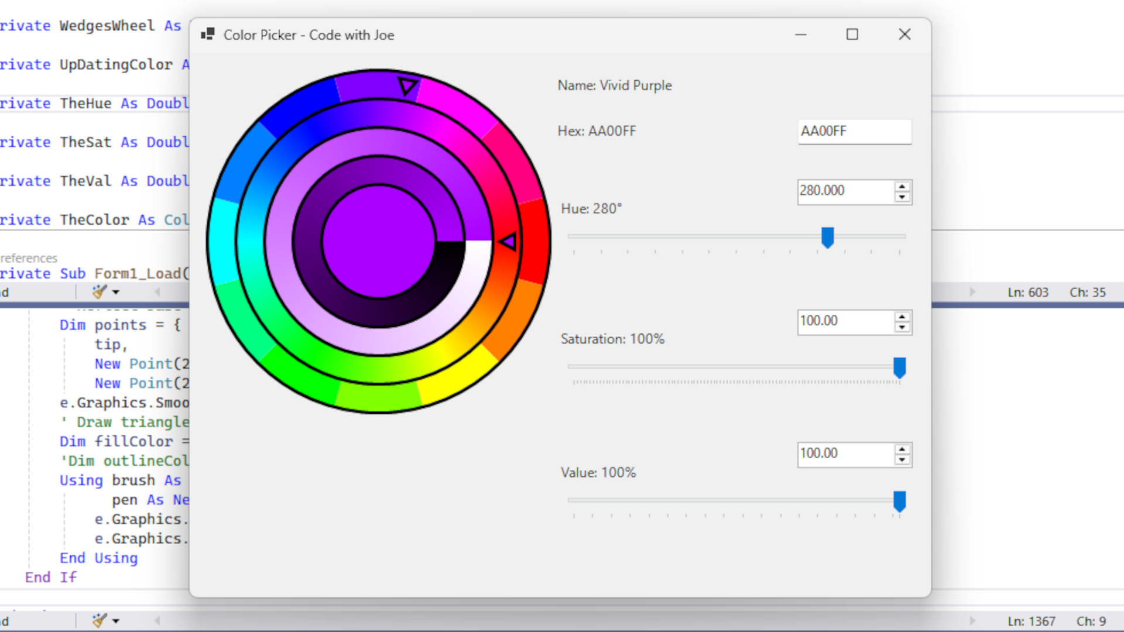Click the 'Ln: 1367' status indicator
Image resolution: width=1124 pixels, height=632 pixels.
coord(1032,621)
